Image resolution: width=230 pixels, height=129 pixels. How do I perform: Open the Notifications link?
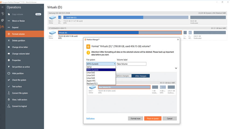coord(90,119)
